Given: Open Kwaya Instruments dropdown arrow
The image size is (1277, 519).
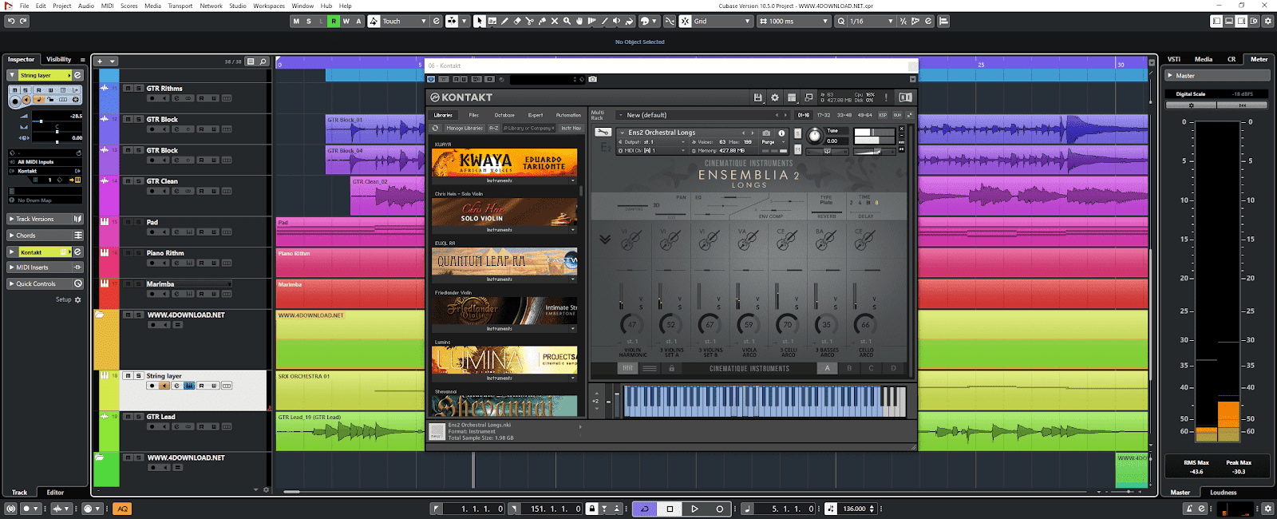Looking at the screenshot, I should point(572,180).
